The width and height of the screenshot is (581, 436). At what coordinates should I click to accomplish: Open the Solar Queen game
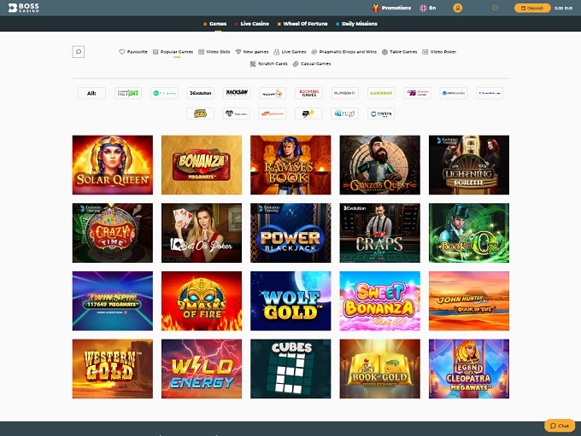113,165
